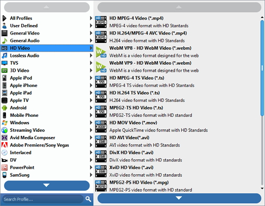Image resolution: width=265 pixels, height=206 pixels.
Task: Expand the 3D Video submenu arrow
Action: coord(91,71)
